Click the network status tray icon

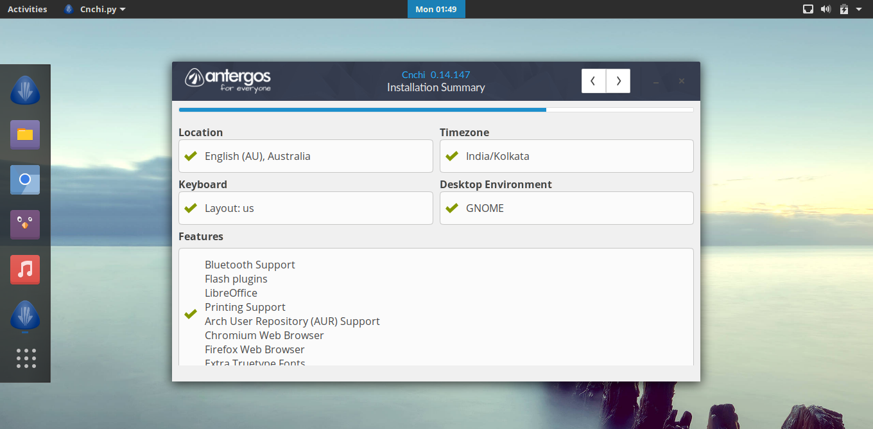point(808,9)
